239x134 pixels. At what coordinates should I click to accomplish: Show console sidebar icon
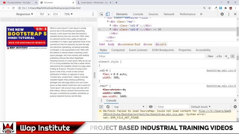click(x=101, y=107)
